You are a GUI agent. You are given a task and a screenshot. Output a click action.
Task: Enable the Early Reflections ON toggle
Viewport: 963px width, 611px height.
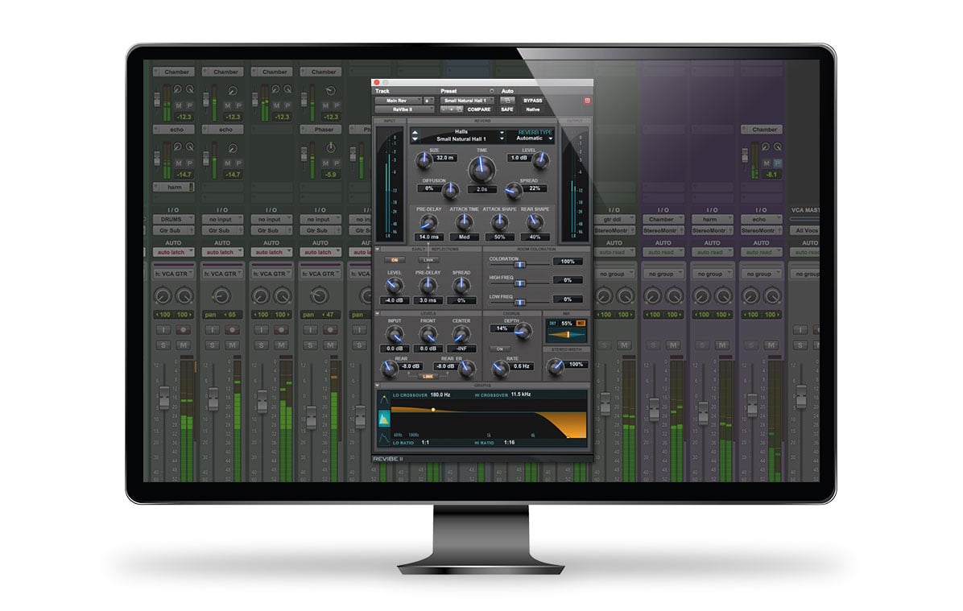click(x=395, y=260)
